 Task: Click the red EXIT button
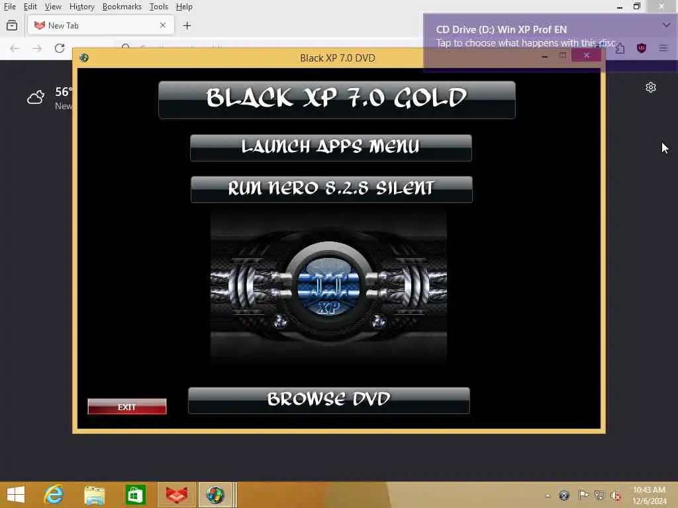point(126,407)
